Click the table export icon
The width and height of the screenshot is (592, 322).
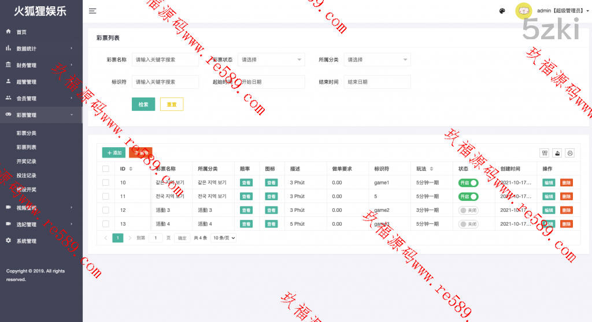click(557, 153)
